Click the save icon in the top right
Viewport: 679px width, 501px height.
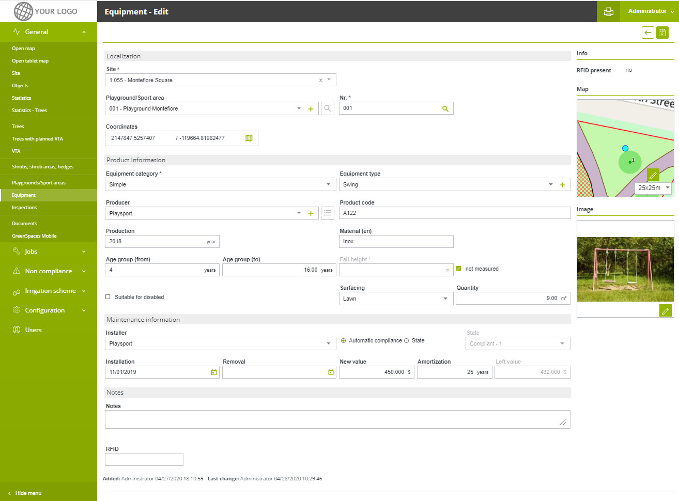tap(662, 33)
